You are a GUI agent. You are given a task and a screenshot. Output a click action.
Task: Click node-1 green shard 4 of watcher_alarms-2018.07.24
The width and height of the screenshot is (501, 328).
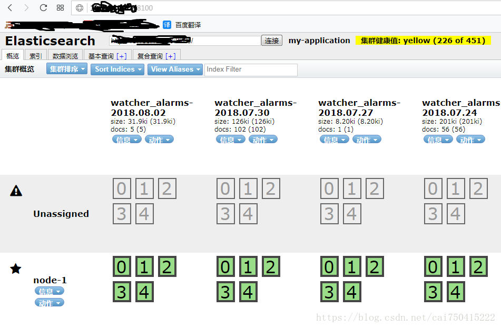coord(456,292)
